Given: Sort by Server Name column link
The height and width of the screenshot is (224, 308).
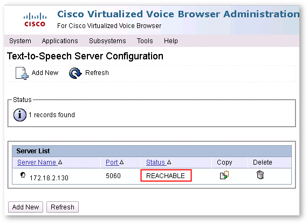Looking at the screenshot, I should click(37, 162).
